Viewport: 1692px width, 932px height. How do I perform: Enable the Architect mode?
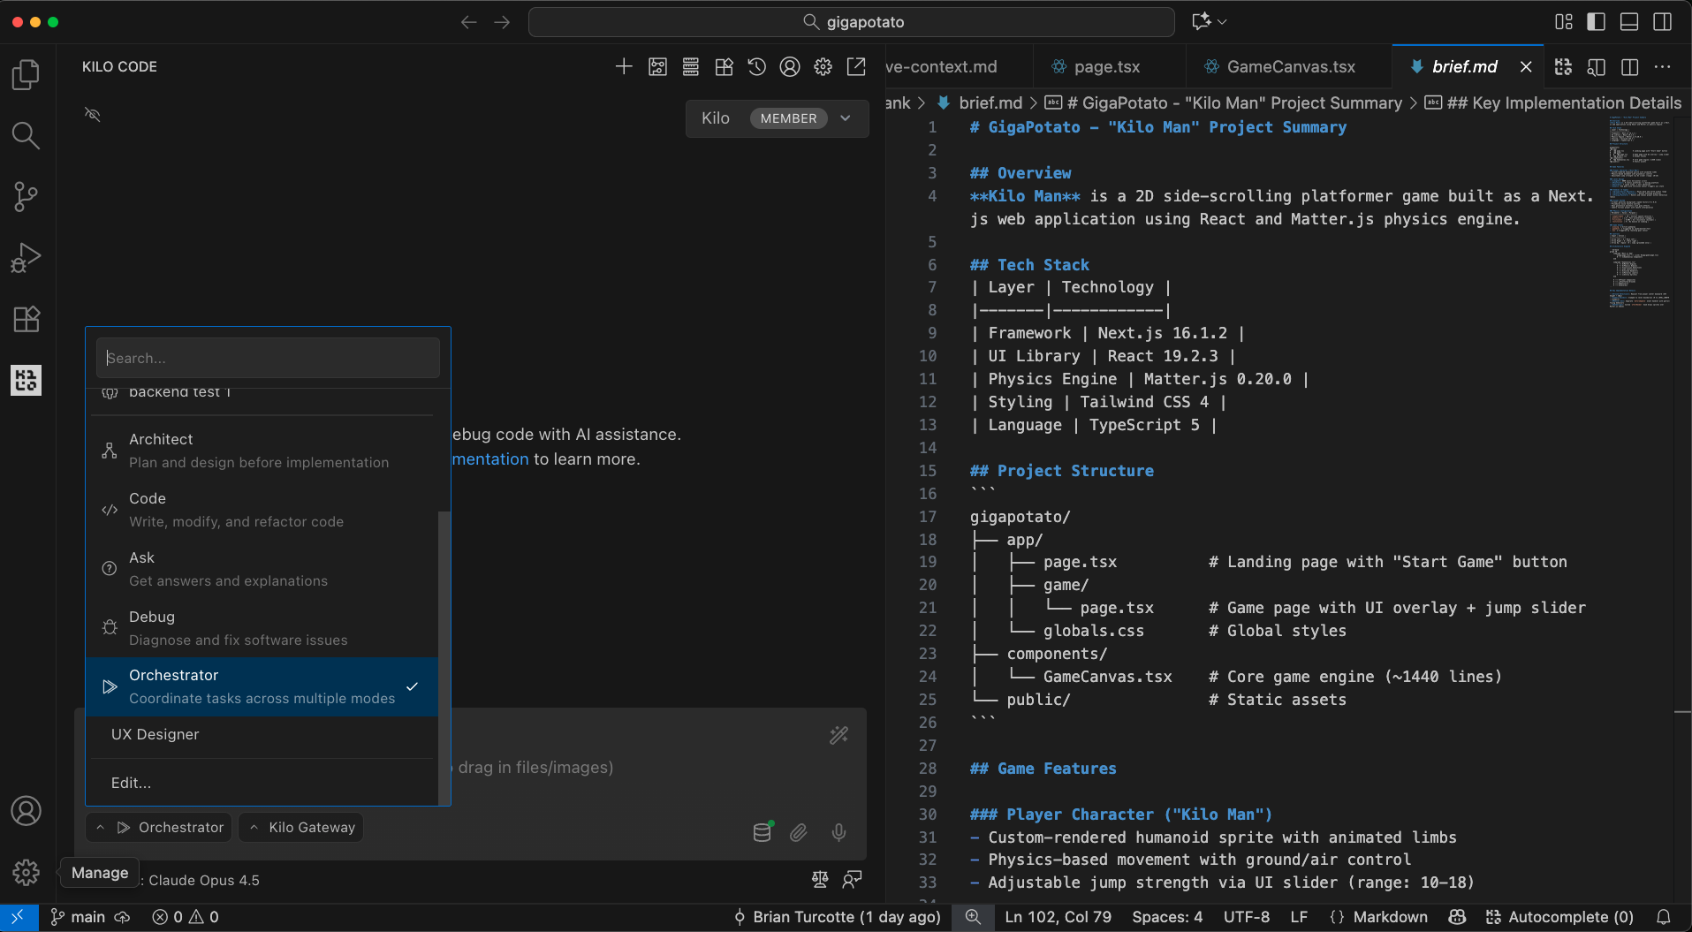tap(258, 450)
